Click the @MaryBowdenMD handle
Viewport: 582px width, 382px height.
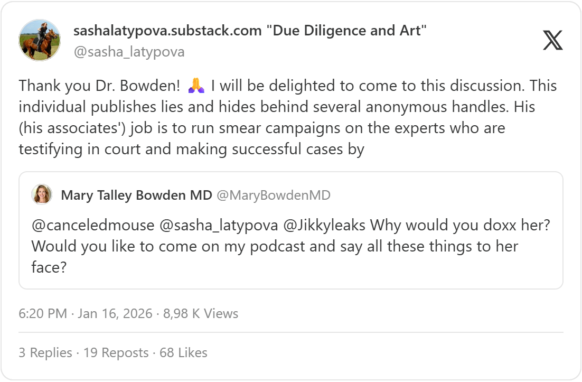point(274,195)
